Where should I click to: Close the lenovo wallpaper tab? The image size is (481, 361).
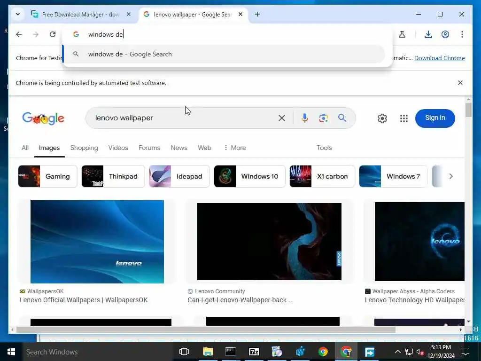point(240,14)
